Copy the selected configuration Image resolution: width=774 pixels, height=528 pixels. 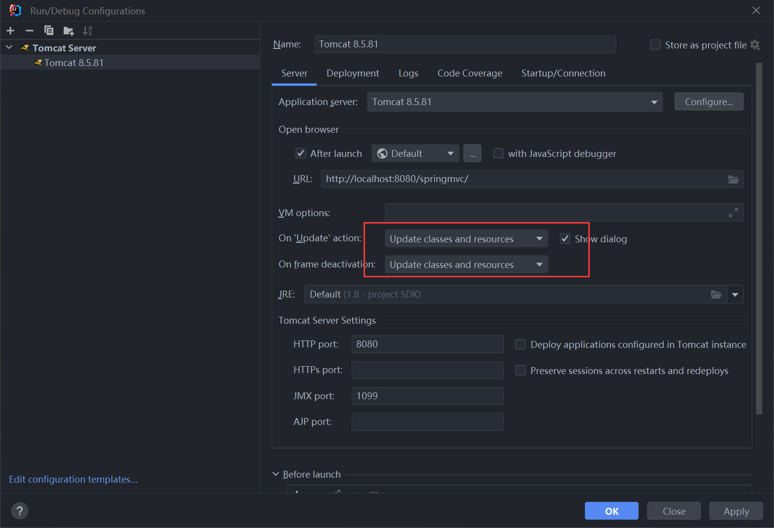coord(49,31)
